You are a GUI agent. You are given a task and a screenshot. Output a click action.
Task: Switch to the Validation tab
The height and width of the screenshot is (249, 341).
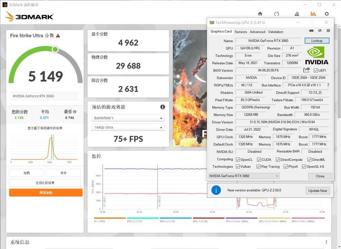click(276, 32)
